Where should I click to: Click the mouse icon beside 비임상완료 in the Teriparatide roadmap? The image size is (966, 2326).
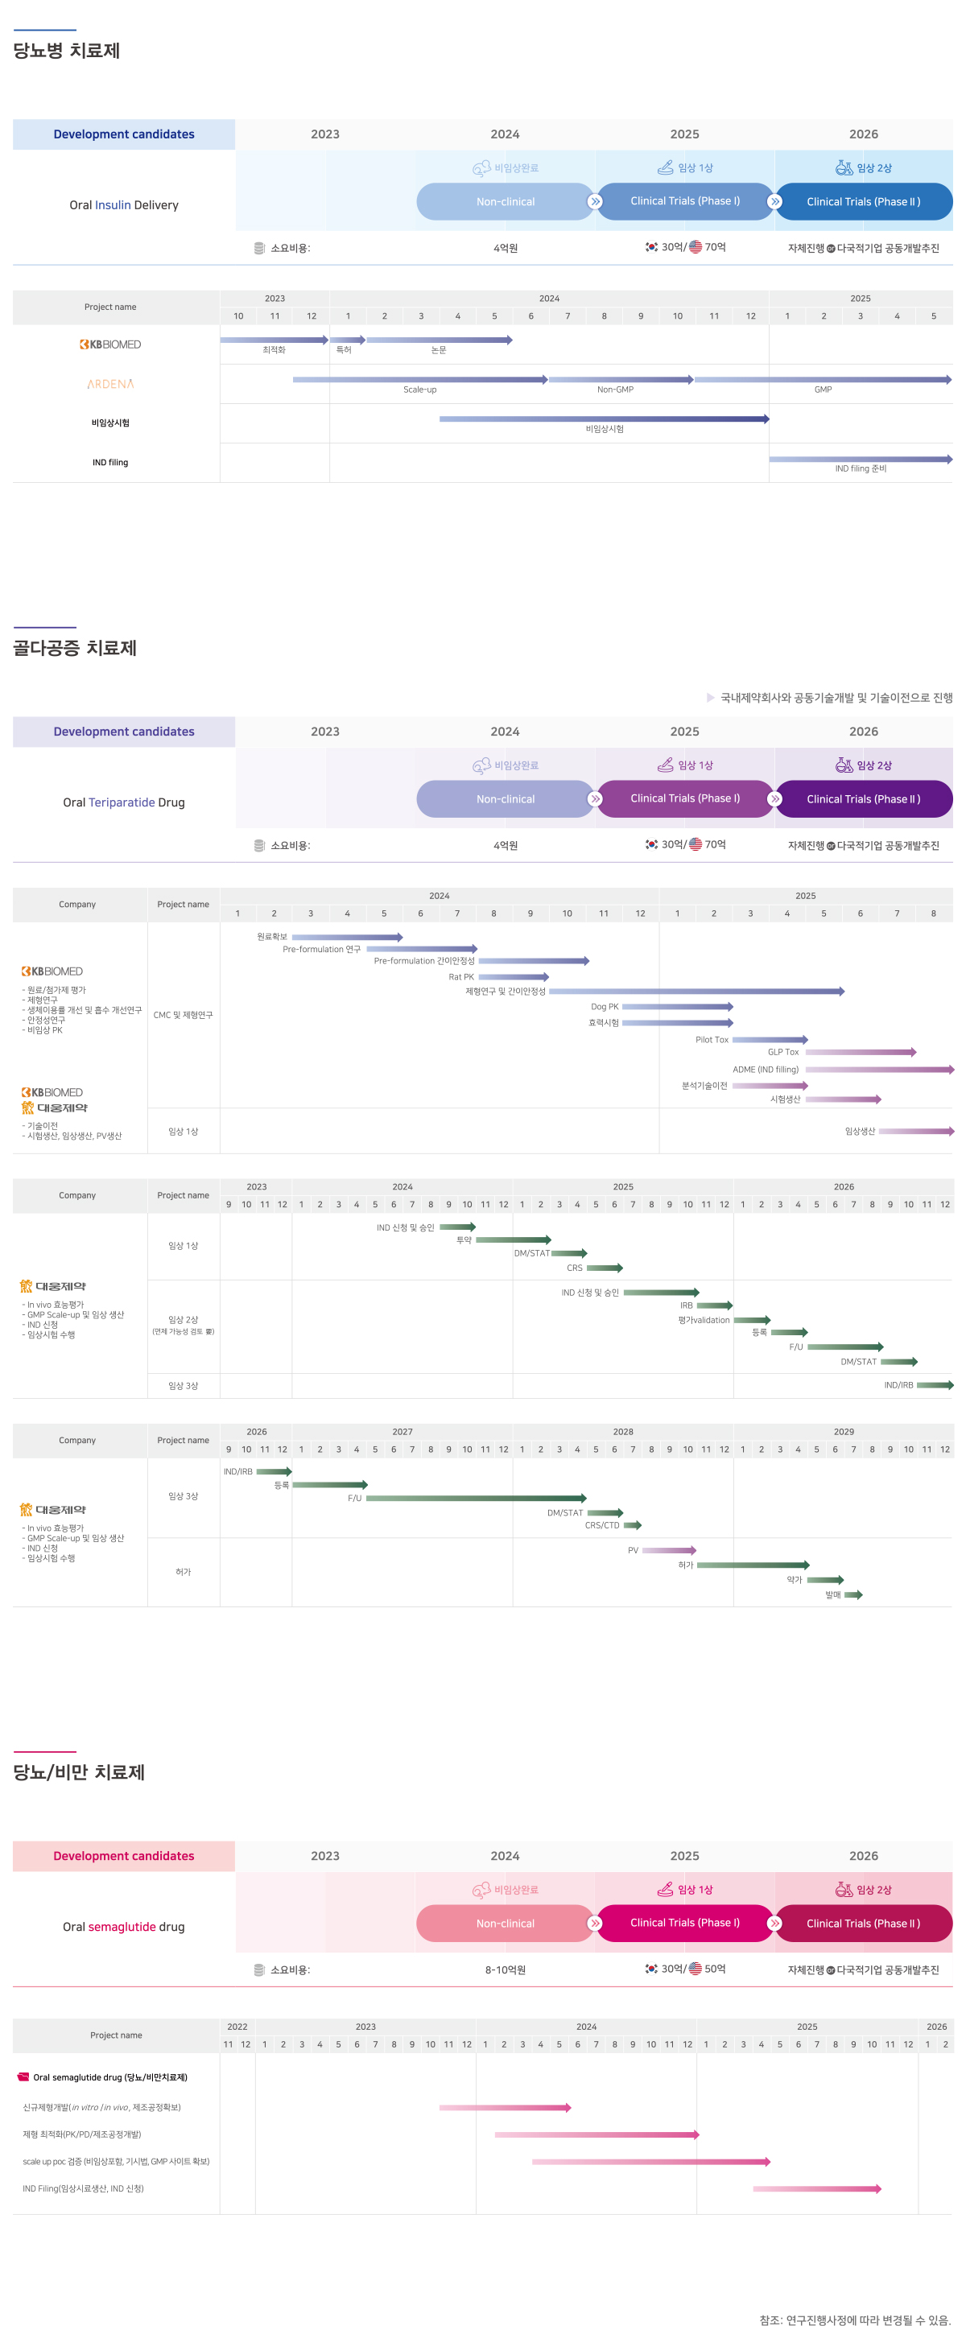[x=481, y=765]
